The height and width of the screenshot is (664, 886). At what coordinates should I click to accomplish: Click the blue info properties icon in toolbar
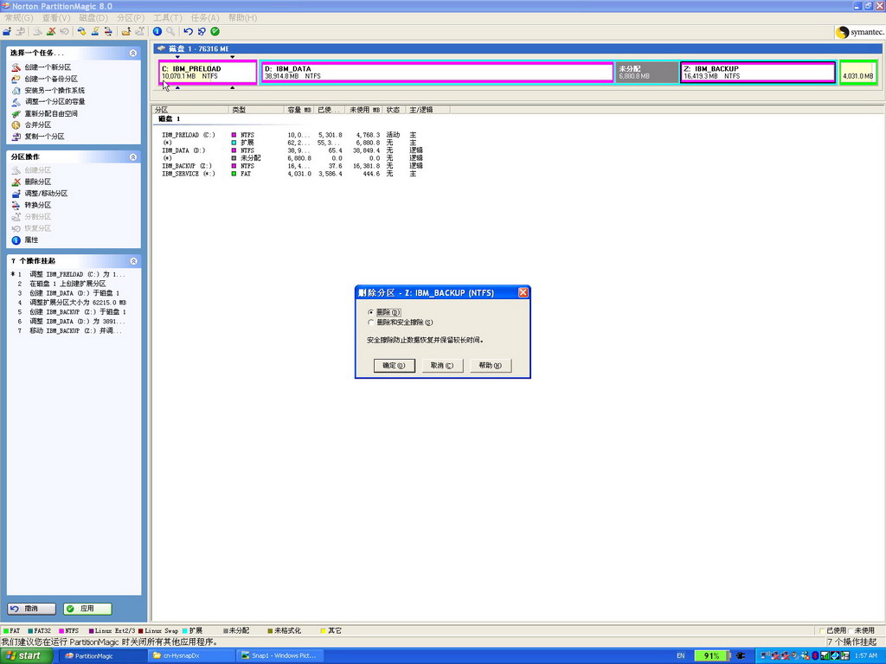[x=157, y=31]
